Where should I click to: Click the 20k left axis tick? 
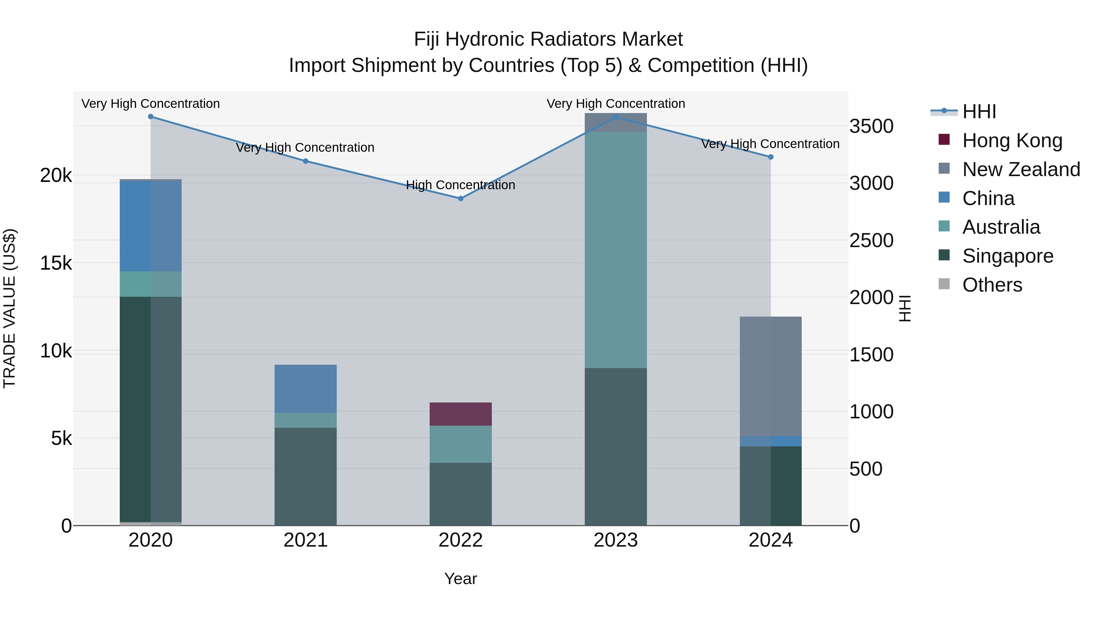(56, 176)
